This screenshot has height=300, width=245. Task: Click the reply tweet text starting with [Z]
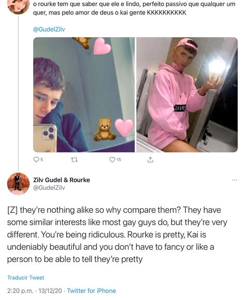(x=117, y=235)
